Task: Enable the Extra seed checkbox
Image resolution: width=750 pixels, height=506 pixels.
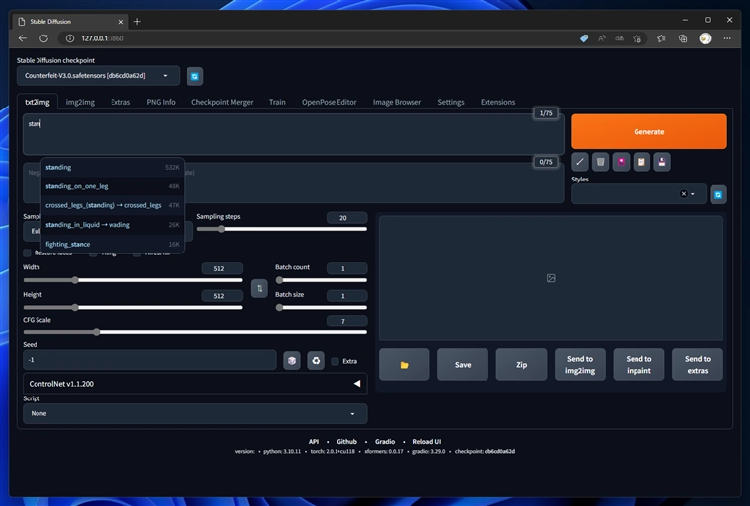Action: pos(336,361)
